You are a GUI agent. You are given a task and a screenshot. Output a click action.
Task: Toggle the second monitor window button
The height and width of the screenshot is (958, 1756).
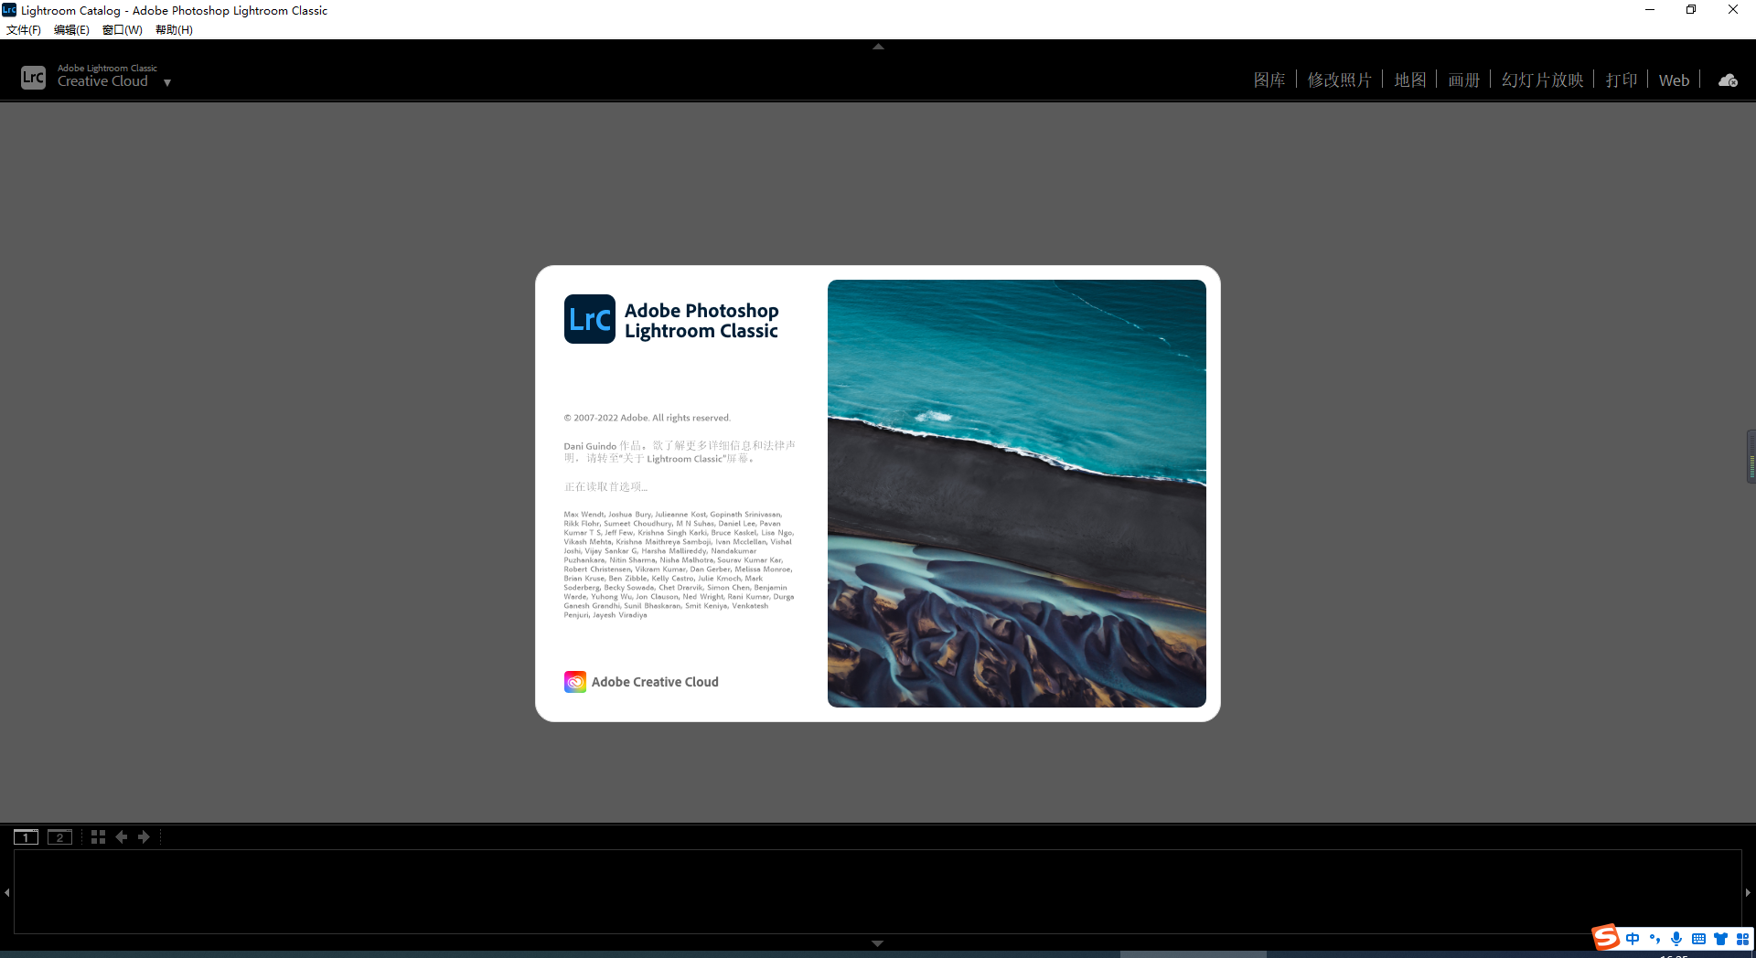click(x=59, y=837)
